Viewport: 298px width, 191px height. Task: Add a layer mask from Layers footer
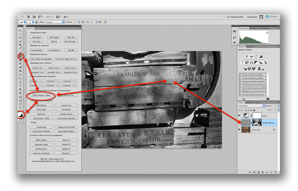[x=258, y=172]
